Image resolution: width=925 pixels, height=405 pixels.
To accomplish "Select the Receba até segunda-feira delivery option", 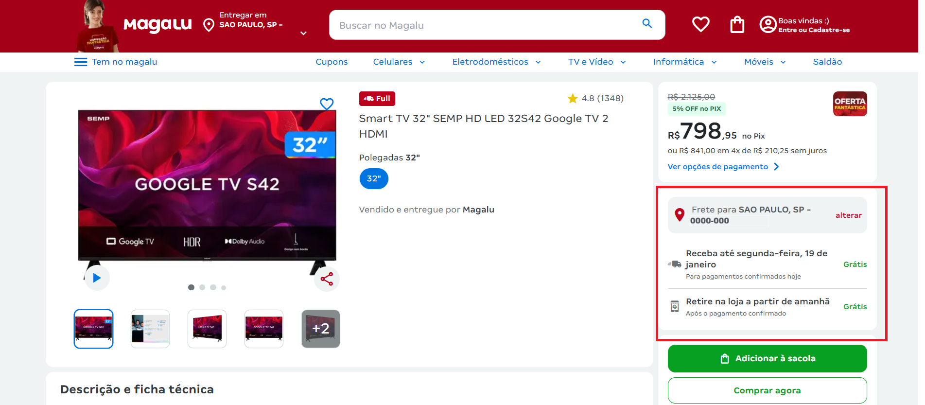I will point(767,264).
